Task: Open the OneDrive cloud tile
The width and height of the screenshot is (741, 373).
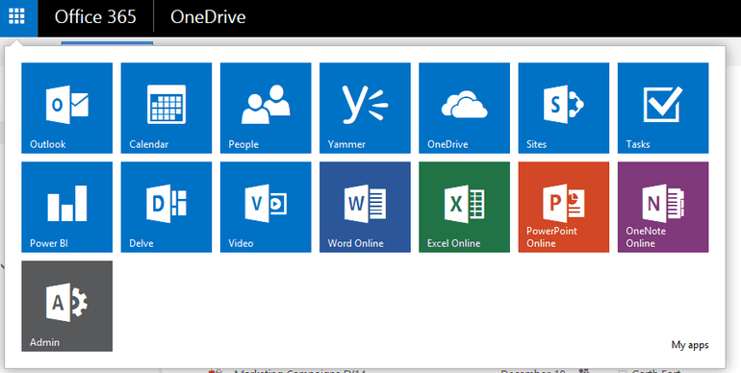Action: click(464, 108)
